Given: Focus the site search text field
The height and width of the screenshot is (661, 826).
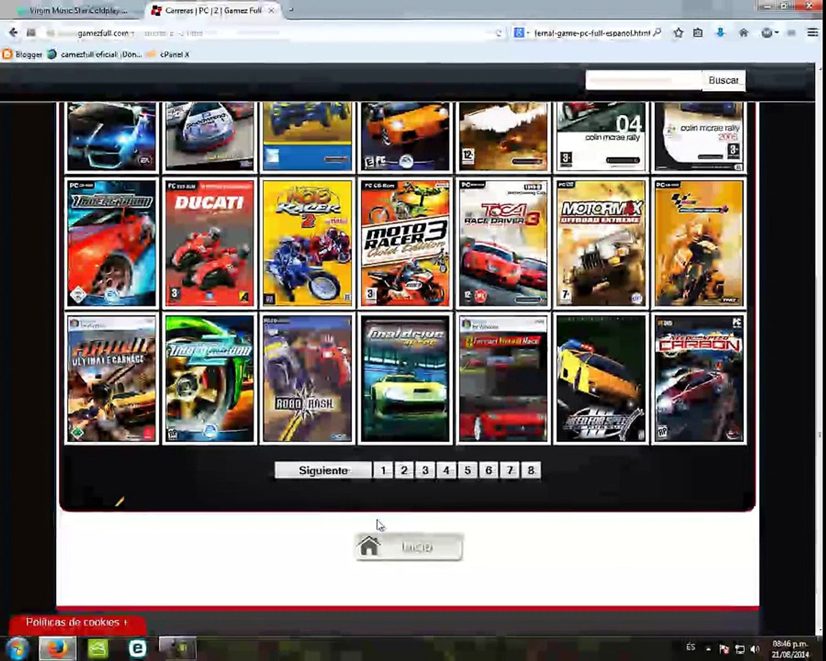Looking at the screenshot, I should pyautogui.click(x=644, y=80).
